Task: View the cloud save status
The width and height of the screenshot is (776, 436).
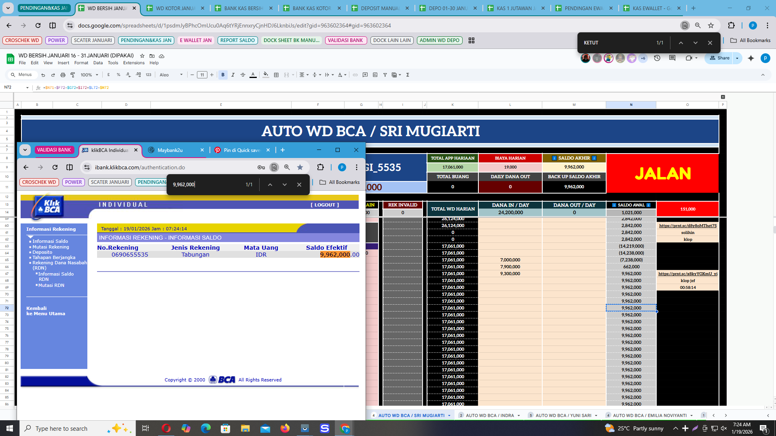Action: tap(162, 56)
